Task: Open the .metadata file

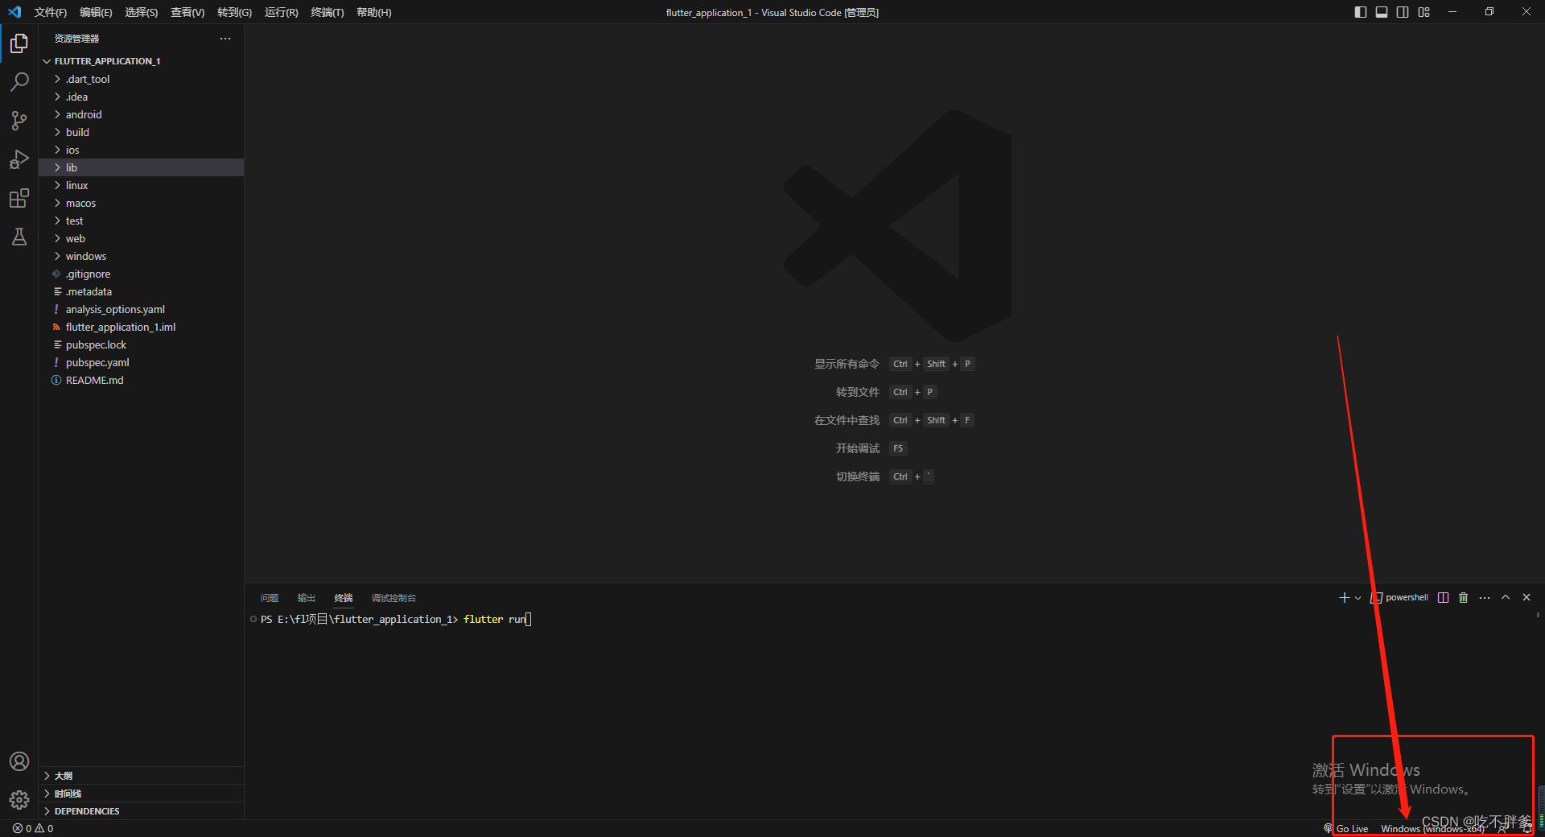Action: (x=141, y=291)
